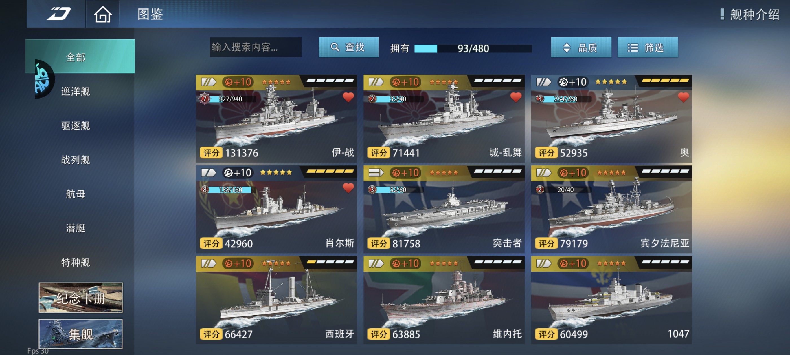
Task: Select the 战列舰 category tab
Action: click(x=75, y=159)
